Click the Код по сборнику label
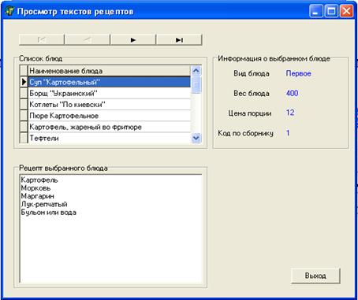 (245, 133)
